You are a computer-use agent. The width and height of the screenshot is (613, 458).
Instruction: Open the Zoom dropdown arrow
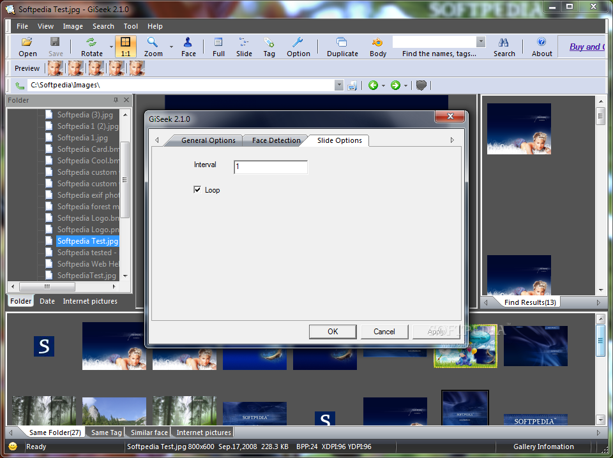pos(171,47)
